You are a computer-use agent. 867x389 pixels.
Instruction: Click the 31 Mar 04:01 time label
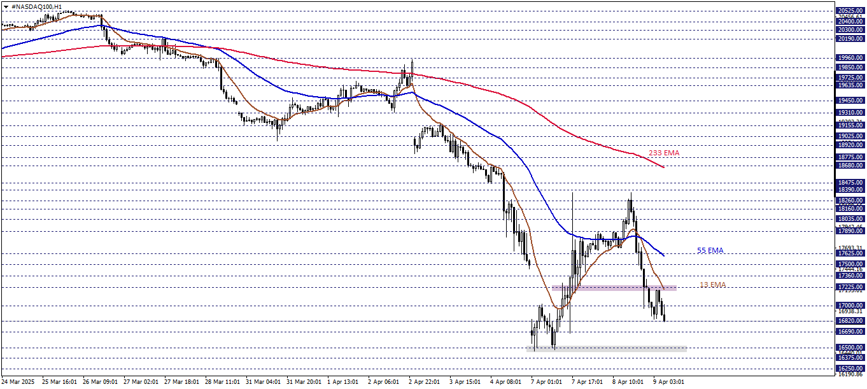[263, 382]
